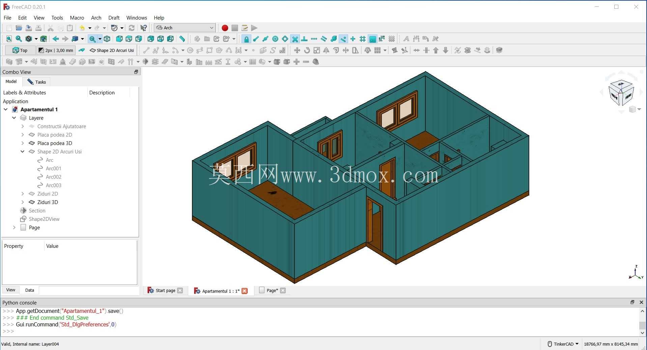The image size is (647, 350).
Task: Collapse the Layere tree node
Action: (x=14, y=118)
